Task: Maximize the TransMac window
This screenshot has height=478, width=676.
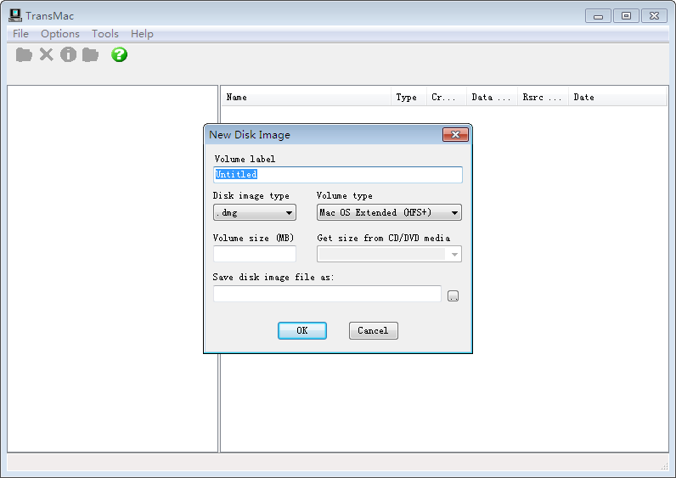Action: tap(627, 16)
